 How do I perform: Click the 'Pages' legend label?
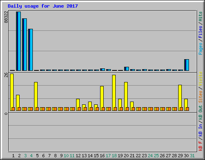[200, 49]
